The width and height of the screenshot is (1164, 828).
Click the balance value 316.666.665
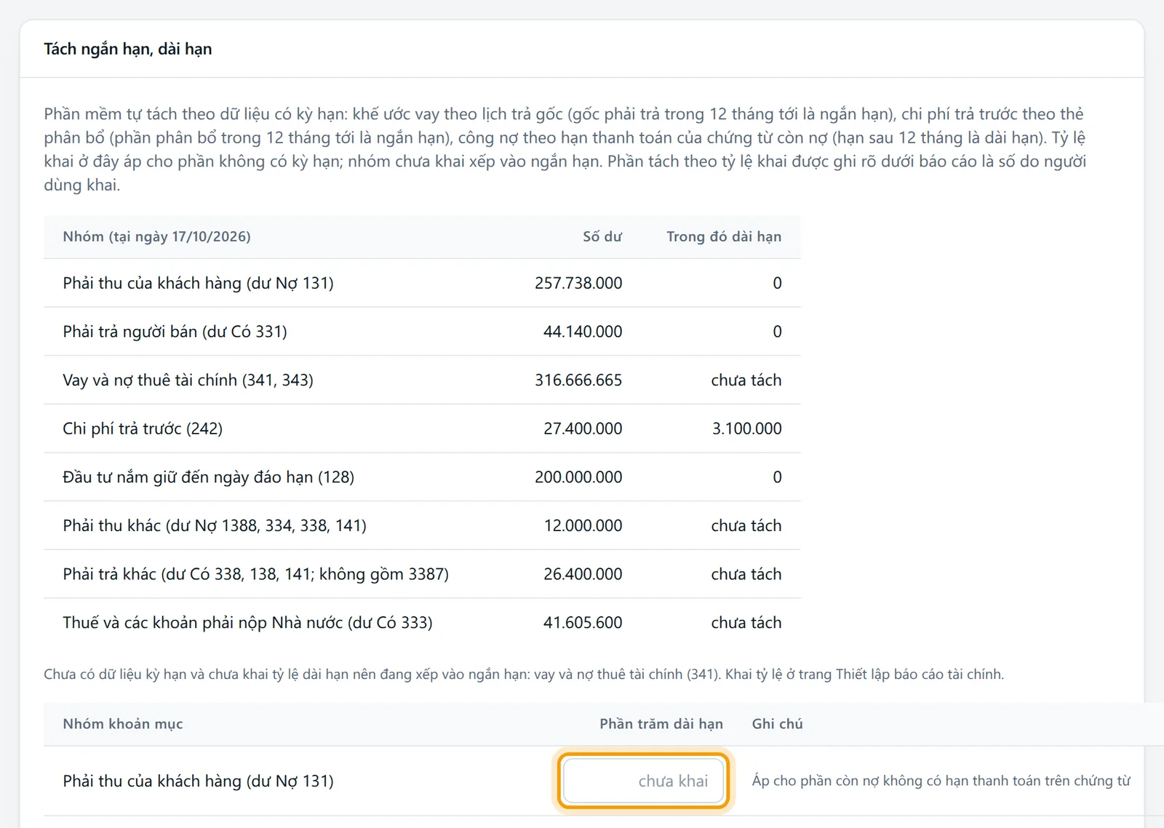[578, 380]
